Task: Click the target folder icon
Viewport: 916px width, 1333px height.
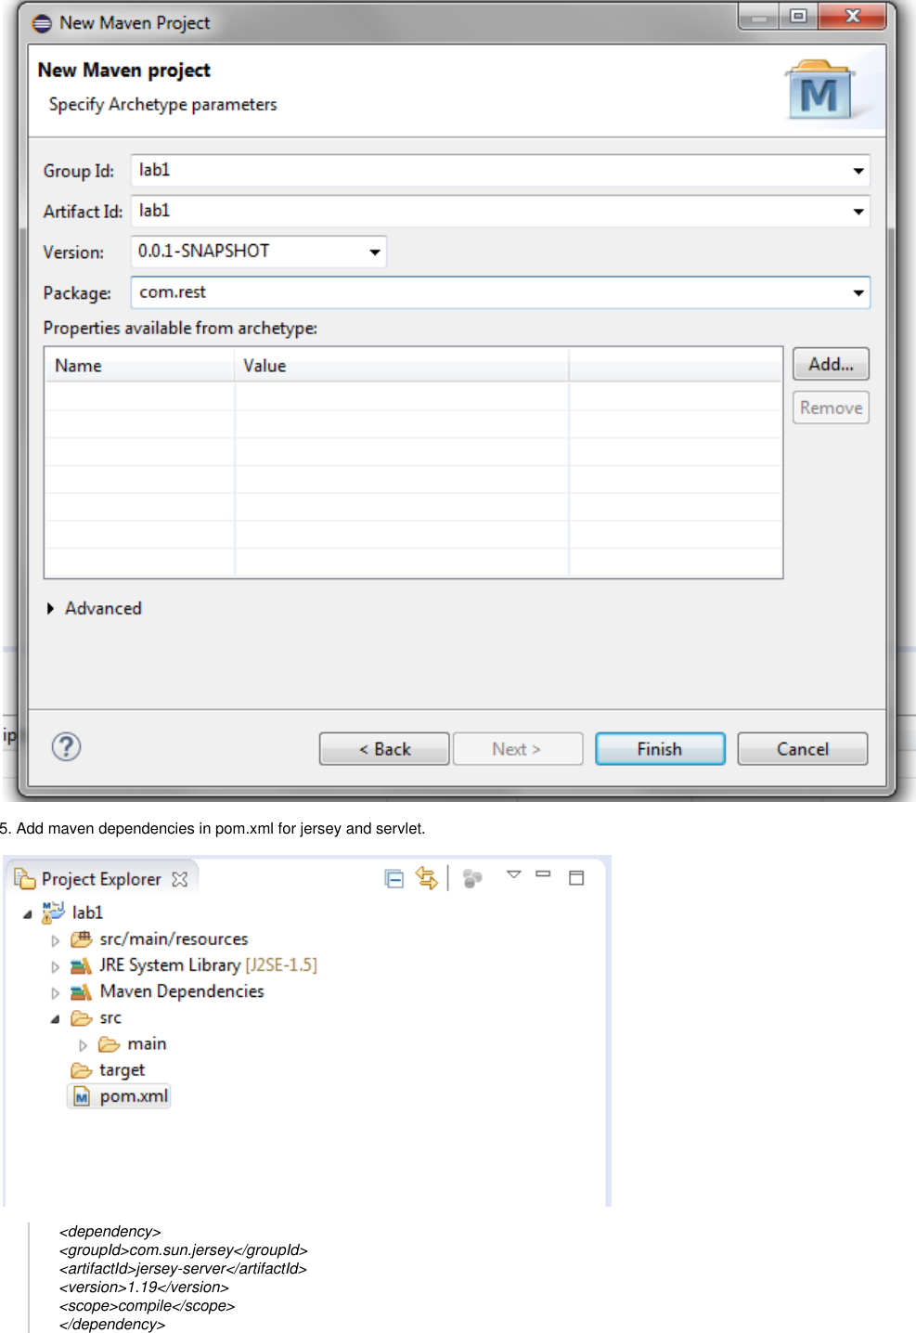Action: (x=81, y=1070)
